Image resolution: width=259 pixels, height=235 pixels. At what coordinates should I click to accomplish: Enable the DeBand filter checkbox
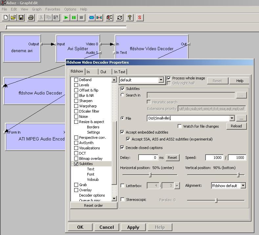click(76, 80)
